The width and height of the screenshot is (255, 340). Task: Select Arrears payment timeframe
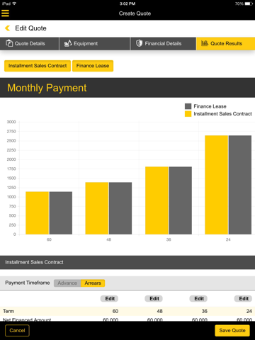[x=93, y=283]
